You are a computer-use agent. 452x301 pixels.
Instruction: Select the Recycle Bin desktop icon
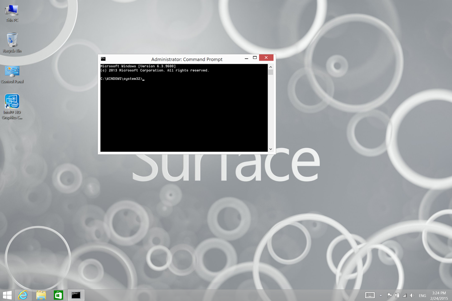(12, 43)
